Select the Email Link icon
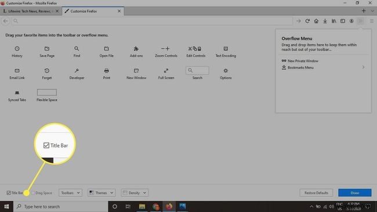Viewport: 377px width, 212px height. coord(17,71)
